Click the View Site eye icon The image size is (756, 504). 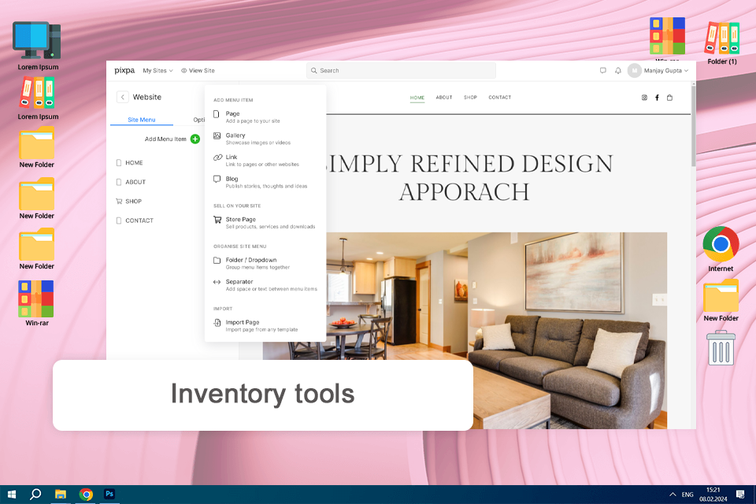183,70
